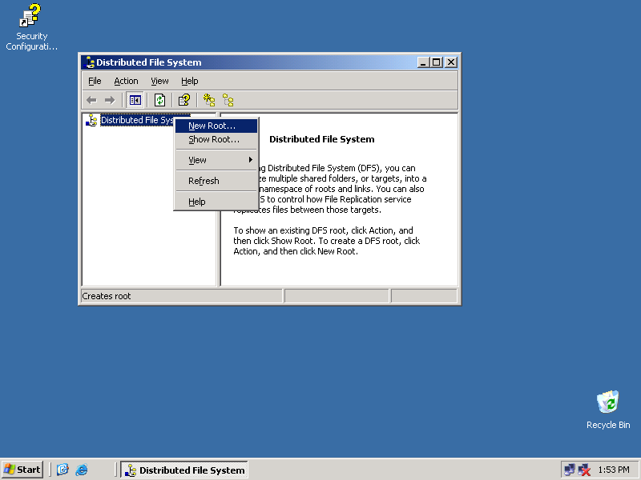Click the 'Distributed File System' heading in right pane
The height and width of the screenshot is (480, 641).
(x=322, y=139)
